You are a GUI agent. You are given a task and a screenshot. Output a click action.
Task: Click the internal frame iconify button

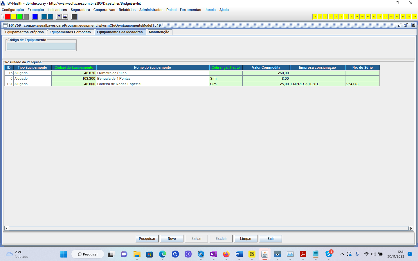(x=400, y=25)
